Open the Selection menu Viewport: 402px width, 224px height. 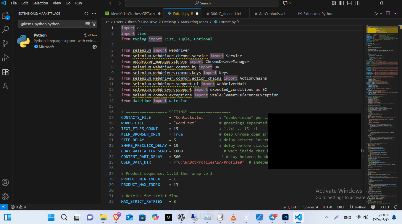click(x=40, y=3)
